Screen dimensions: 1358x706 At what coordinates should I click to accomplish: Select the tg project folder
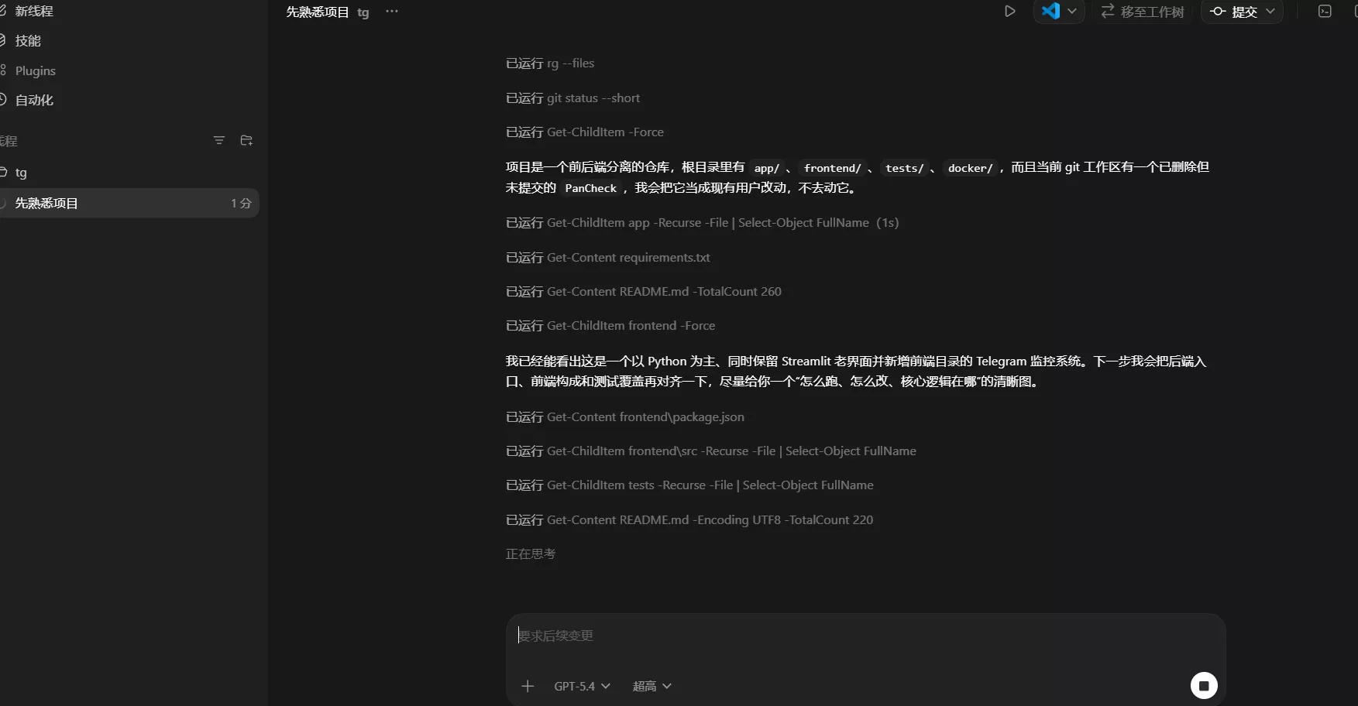pyautogui.click(x=21, y=172)
